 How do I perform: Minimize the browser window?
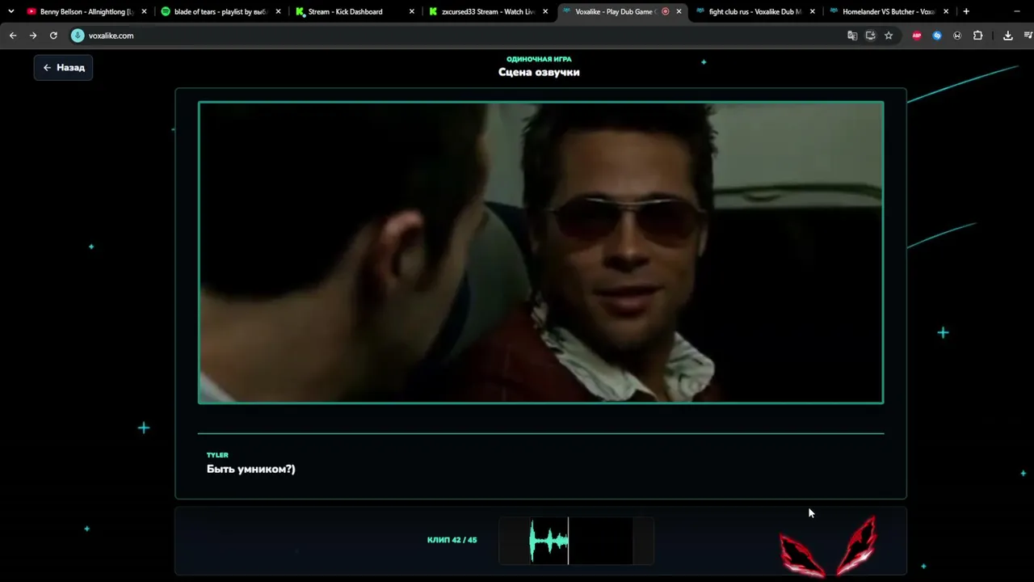pyautogui.click(x=1016, y=11)
